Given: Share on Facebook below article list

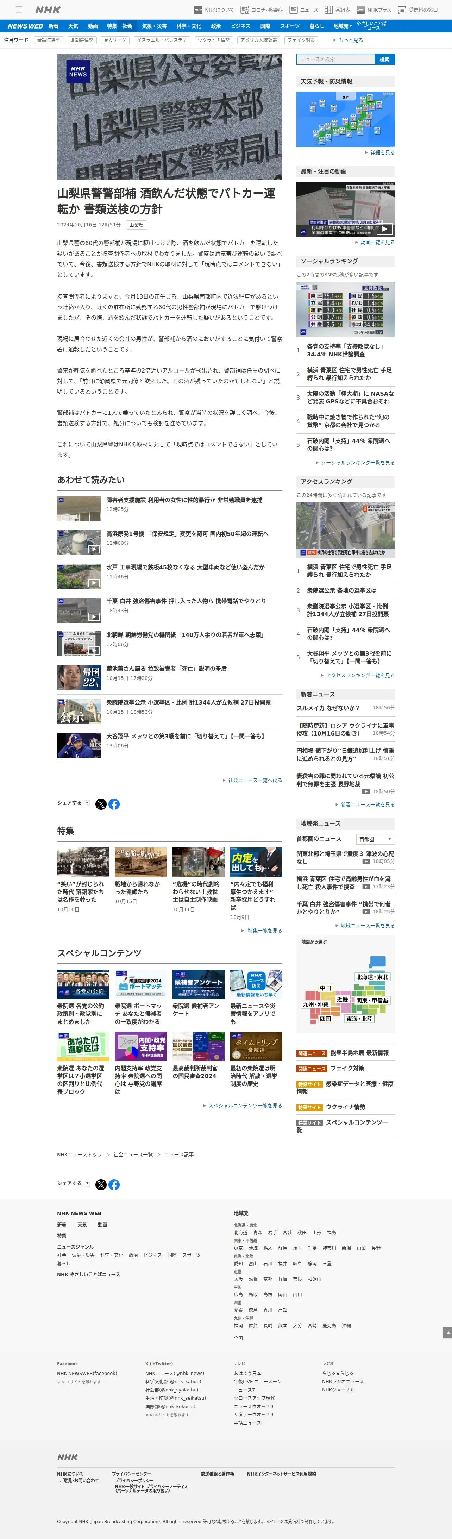Looking at the screenshot, I should coord(114,803).
